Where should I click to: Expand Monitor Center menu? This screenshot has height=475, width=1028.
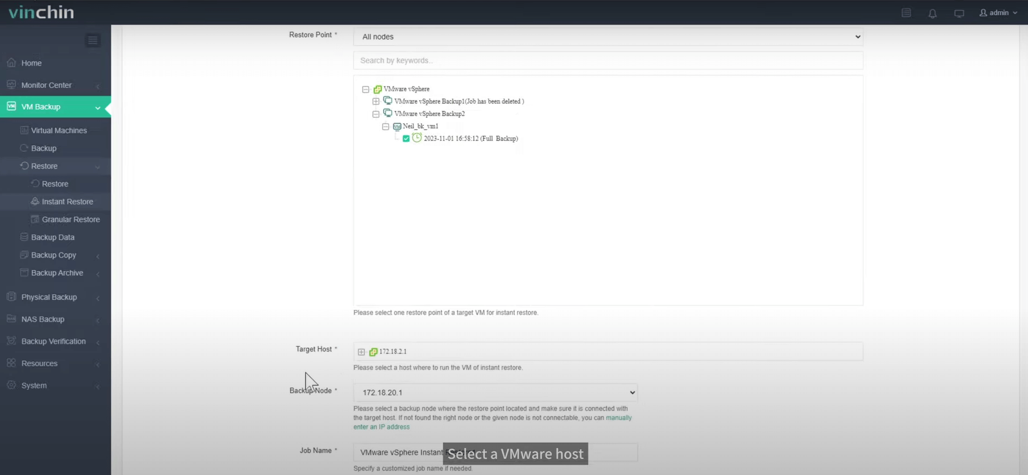tap(56, 85)
